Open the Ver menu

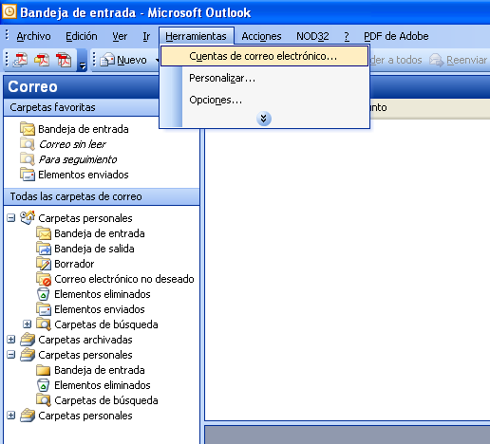pos(120,36)
